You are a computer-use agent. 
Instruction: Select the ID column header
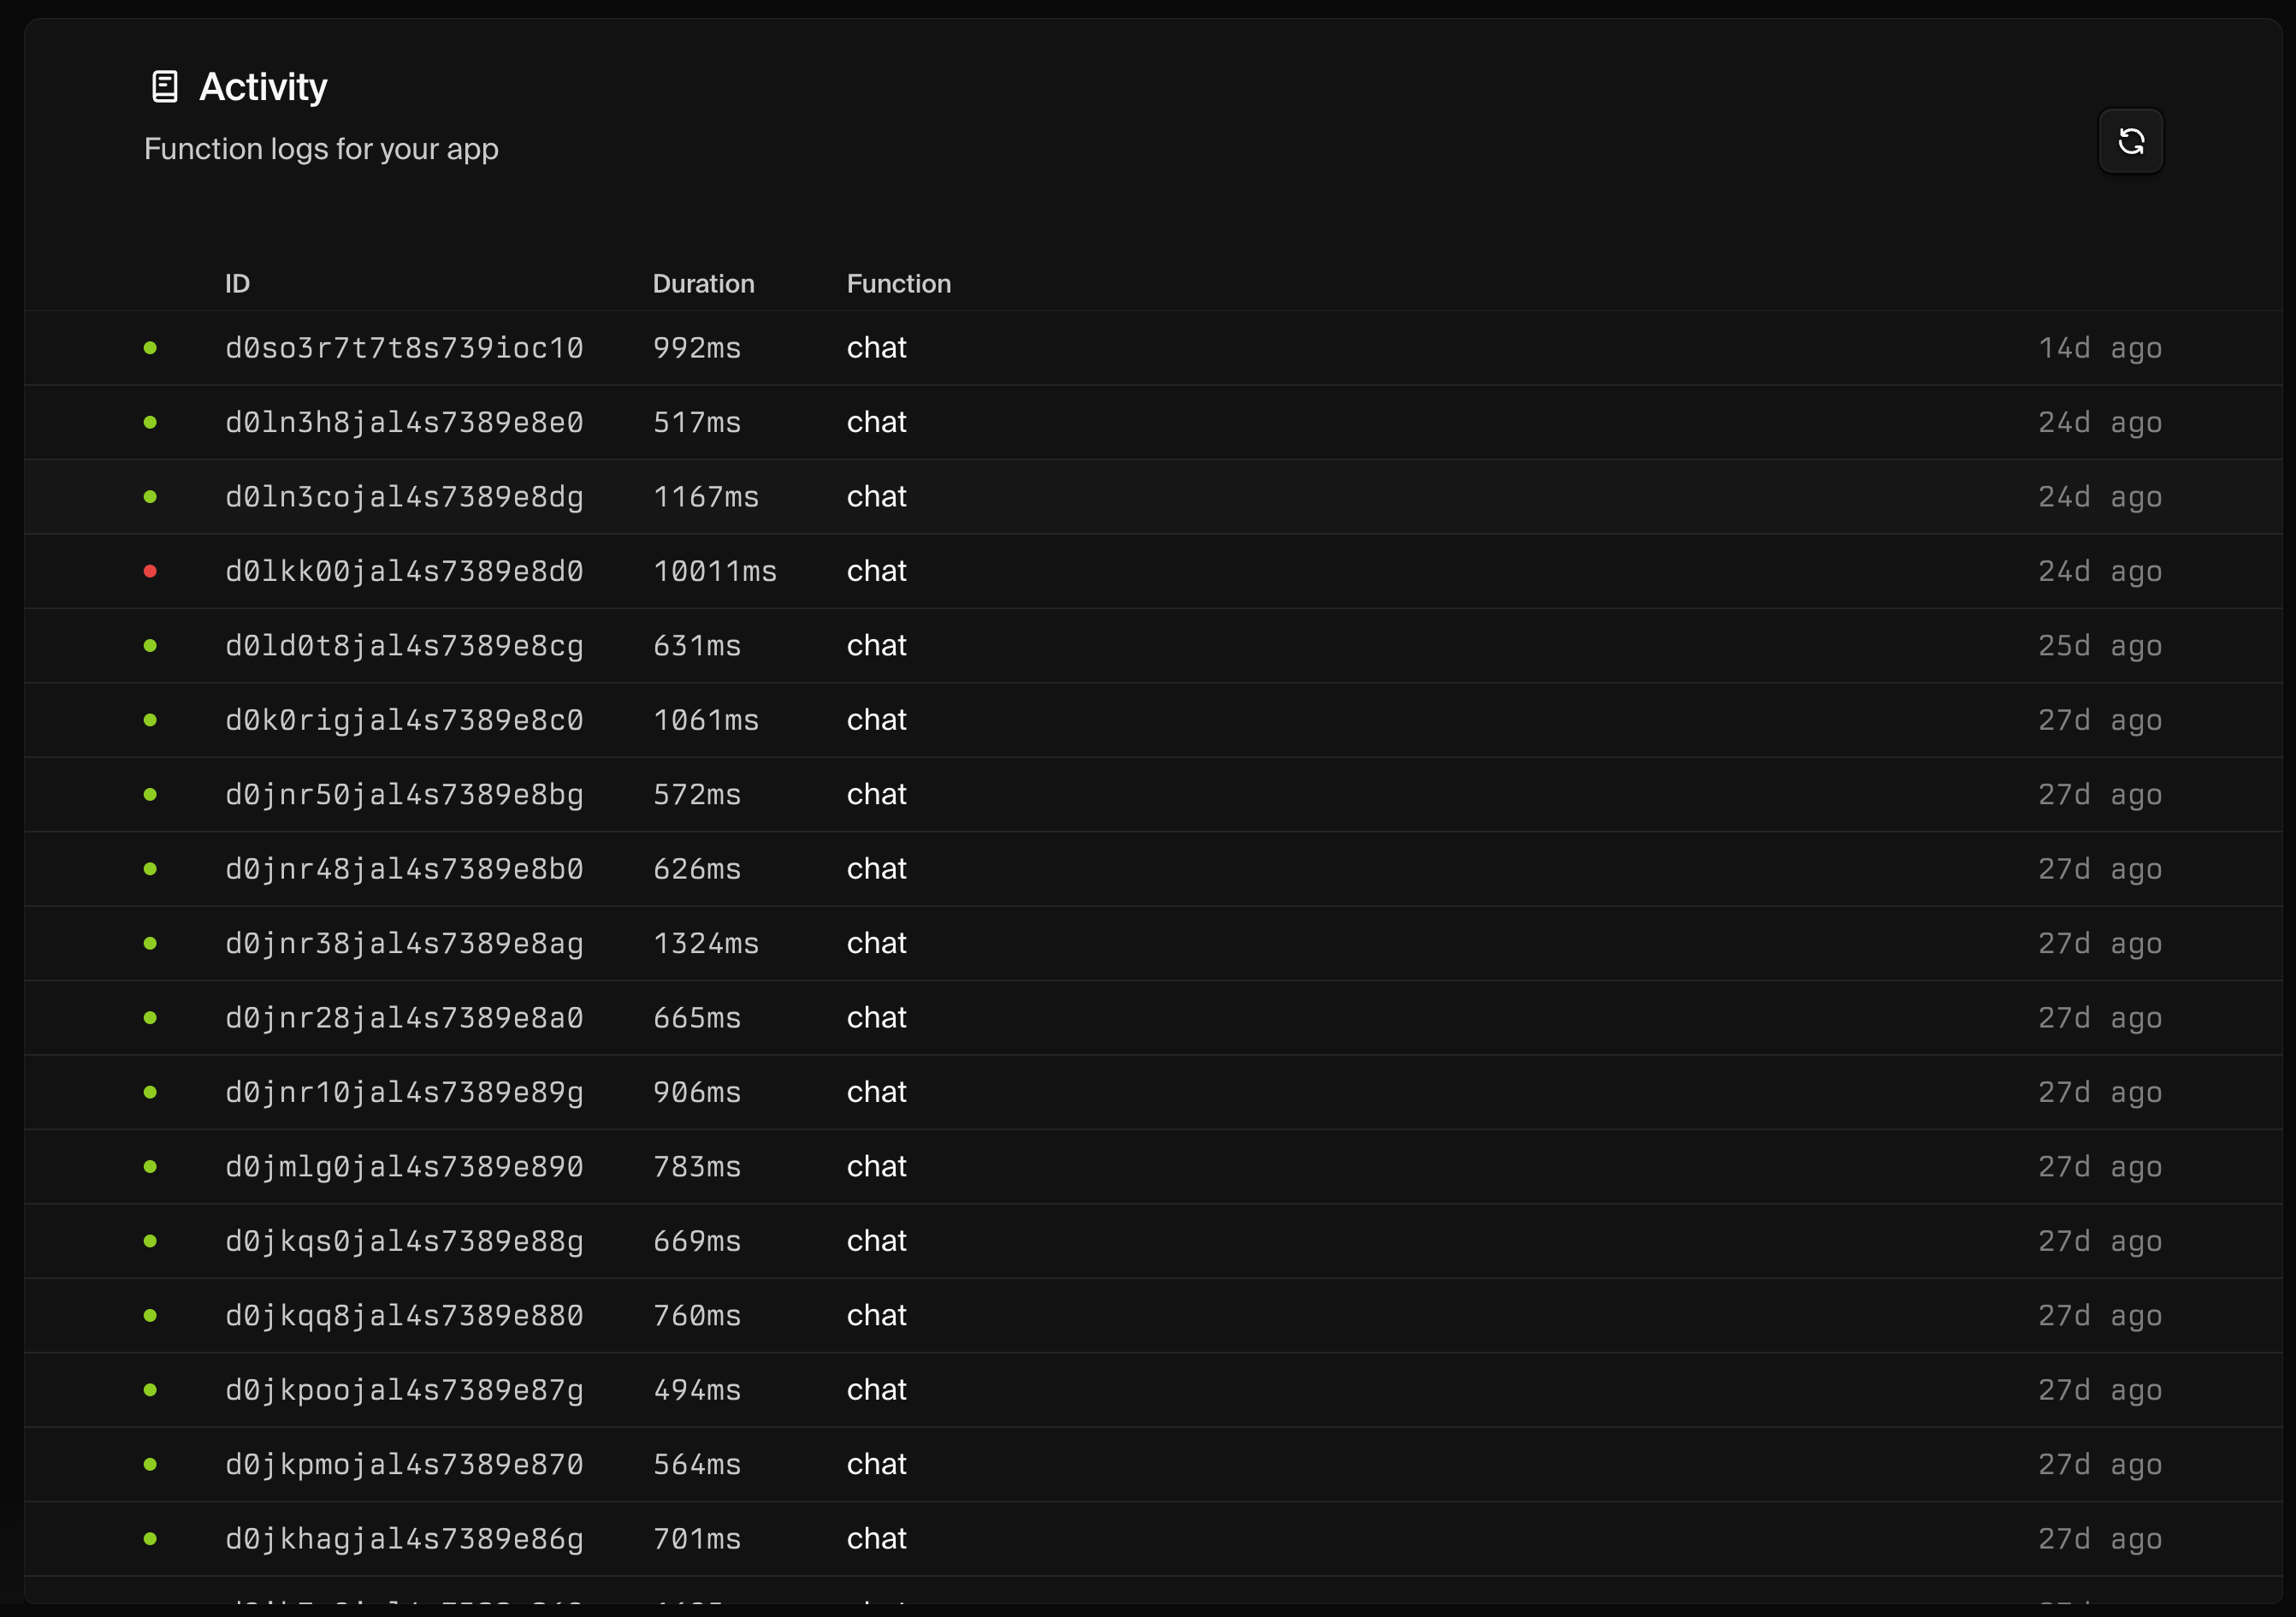point(237,284)
